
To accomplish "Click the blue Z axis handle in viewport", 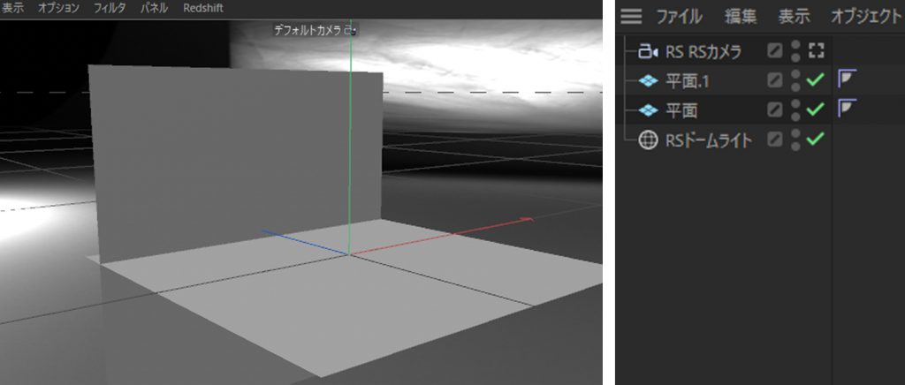I will pos(303,242).
